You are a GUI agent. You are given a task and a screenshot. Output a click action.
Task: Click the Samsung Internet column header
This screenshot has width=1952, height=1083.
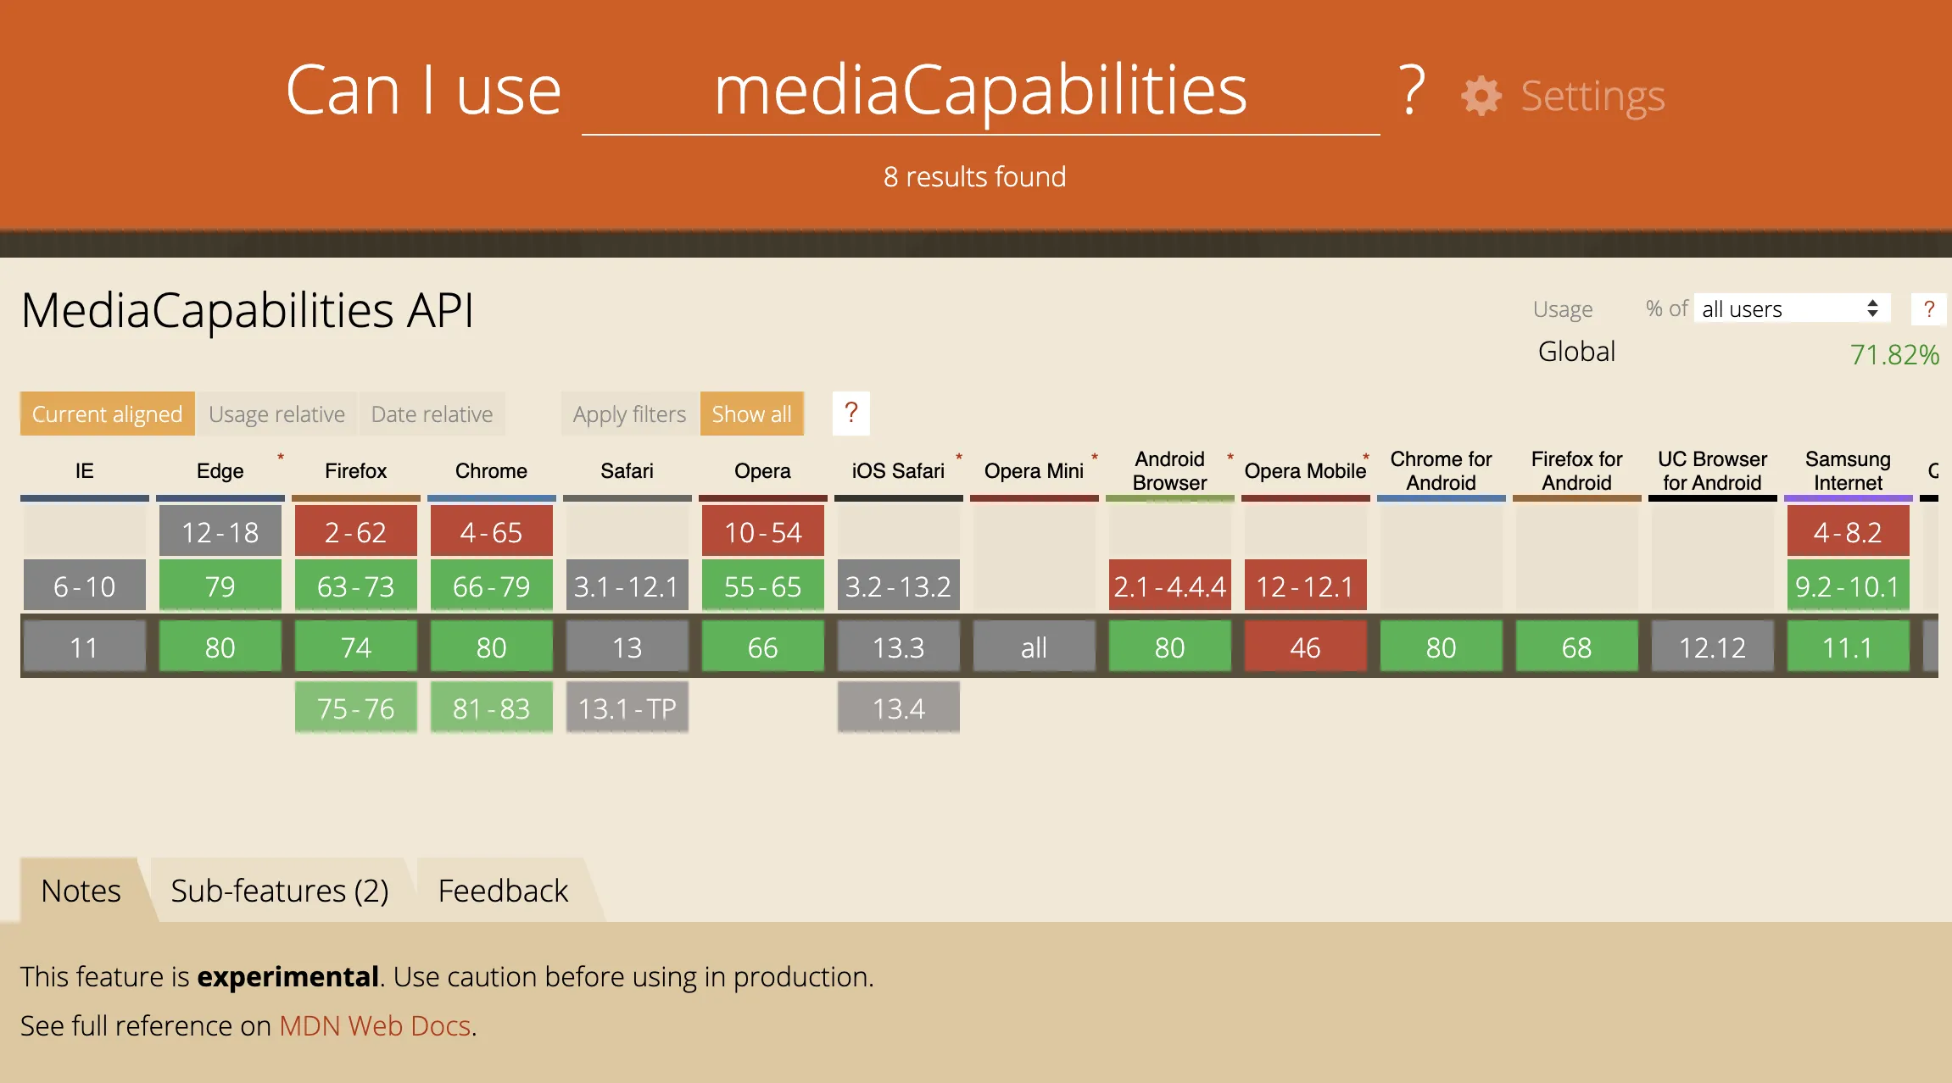click(1849, 470)
